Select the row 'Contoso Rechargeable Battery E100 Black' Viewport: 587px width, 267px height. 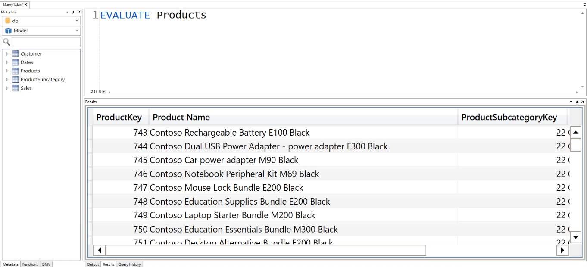331,133
